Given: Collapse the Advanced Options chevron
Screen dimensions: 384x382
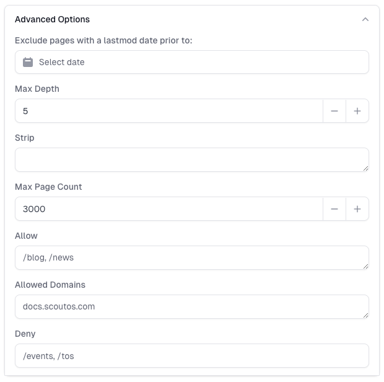Looking at the screenshot, I should coord(365,19).
